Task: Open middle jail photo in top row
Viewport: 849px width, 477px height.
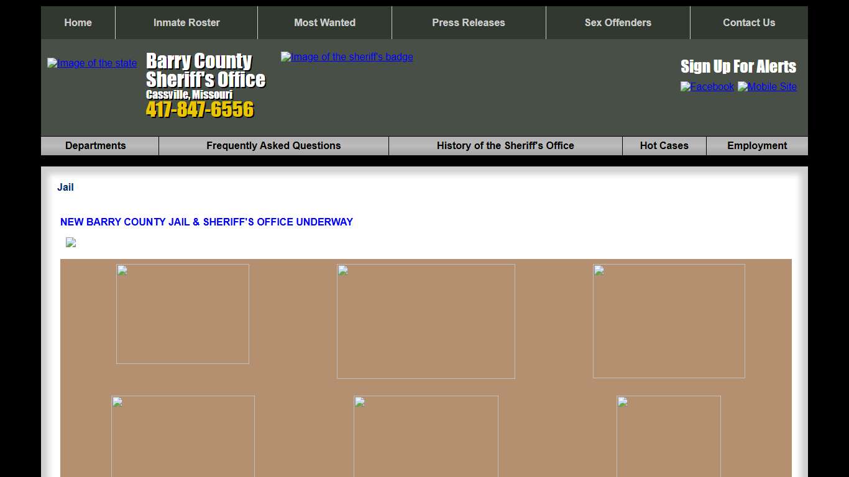Action: coord(426,321)
